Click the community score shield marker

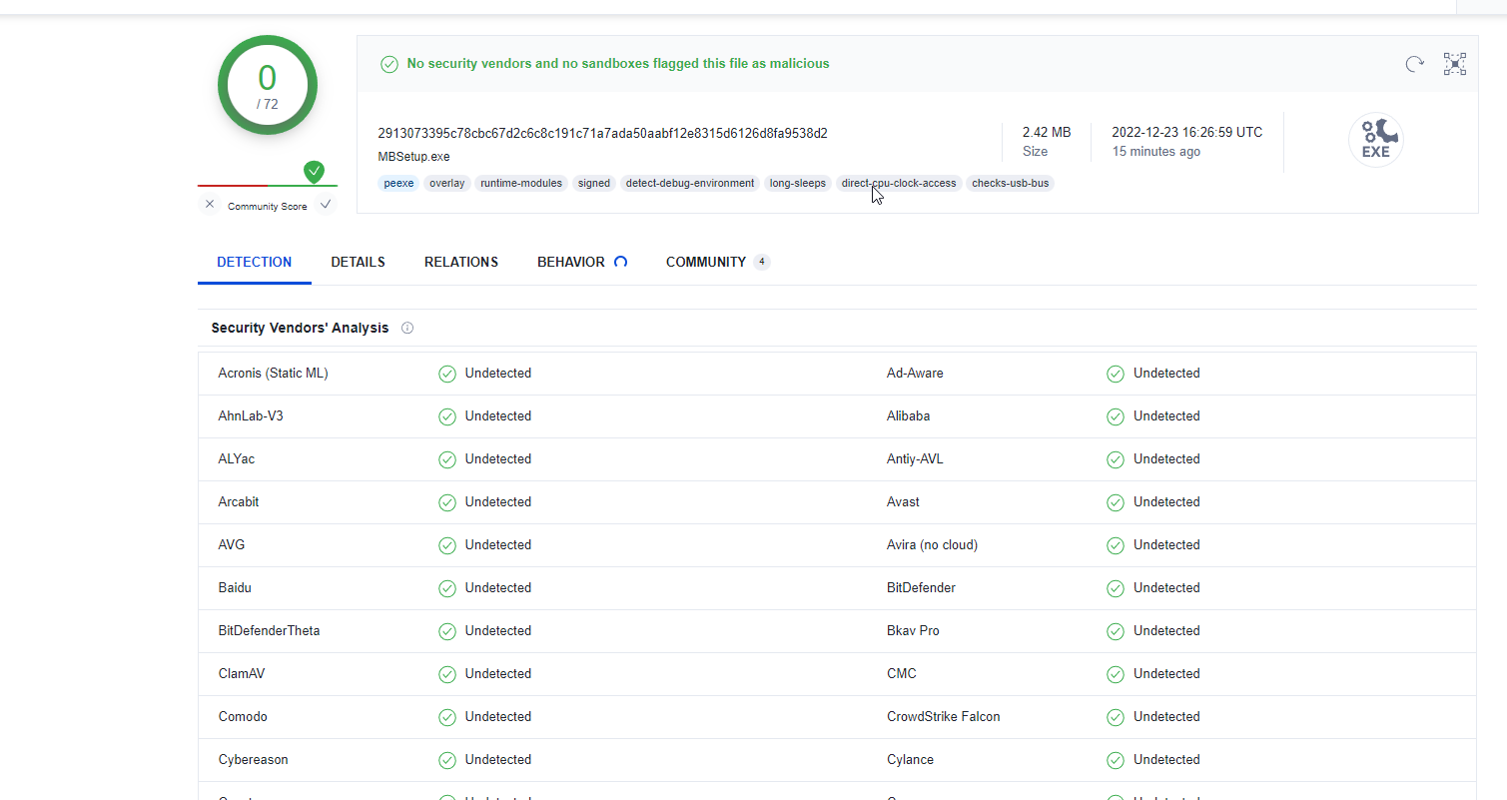315,172
